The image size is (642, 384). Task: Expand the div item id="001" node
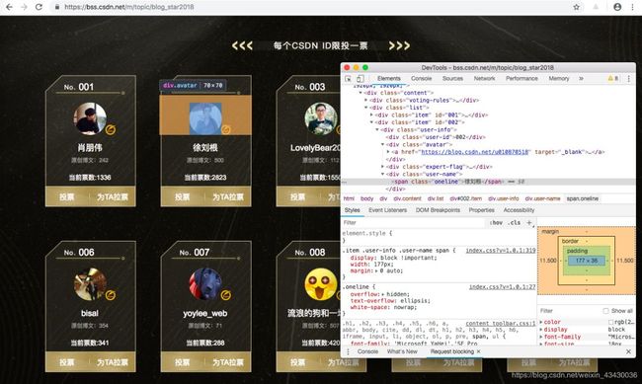pos(371,115)
